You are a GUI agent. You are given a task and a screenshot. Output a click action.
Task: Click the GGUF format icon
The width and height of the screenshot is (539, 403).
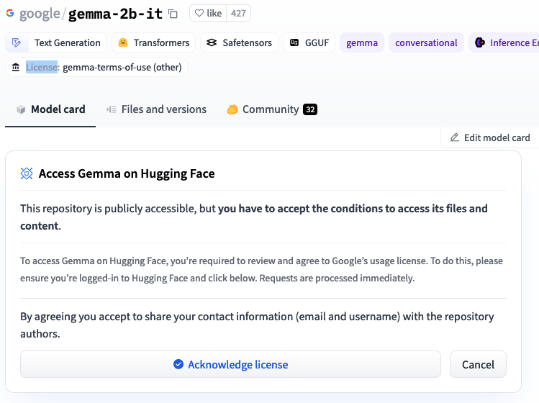[294, 42]
